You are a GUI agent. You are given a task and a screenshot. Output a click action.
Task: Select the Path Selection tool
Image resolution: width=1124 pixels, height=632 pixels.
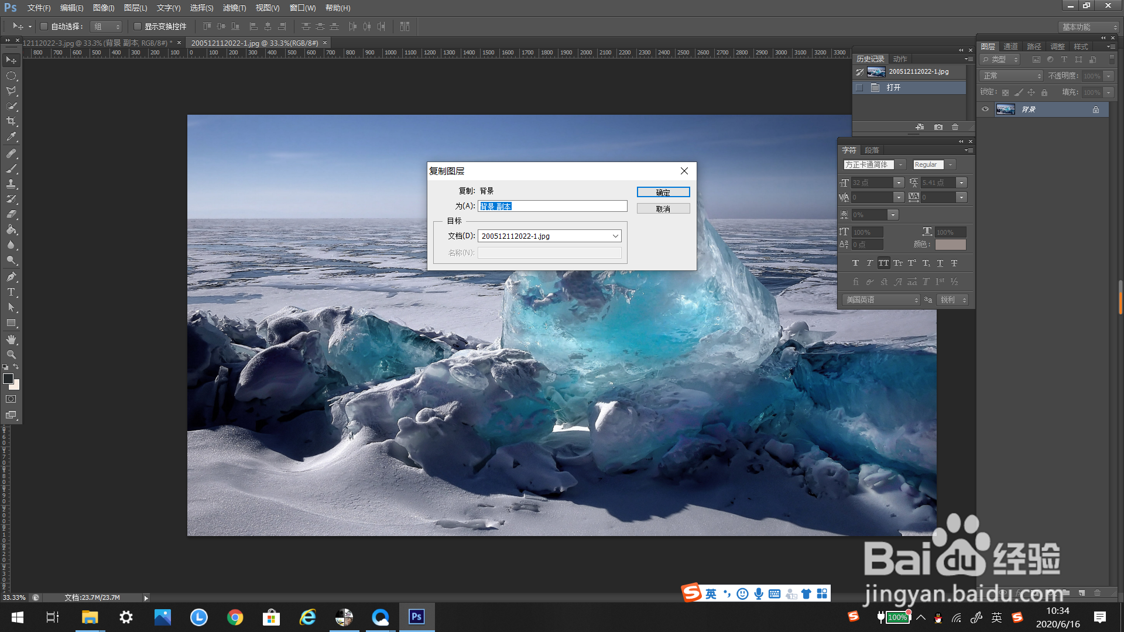click(11, 307)
